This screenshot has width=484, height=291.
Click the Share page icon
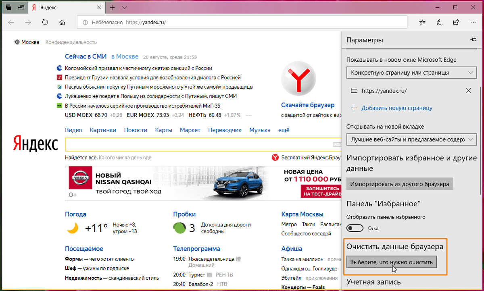(456, 22)
